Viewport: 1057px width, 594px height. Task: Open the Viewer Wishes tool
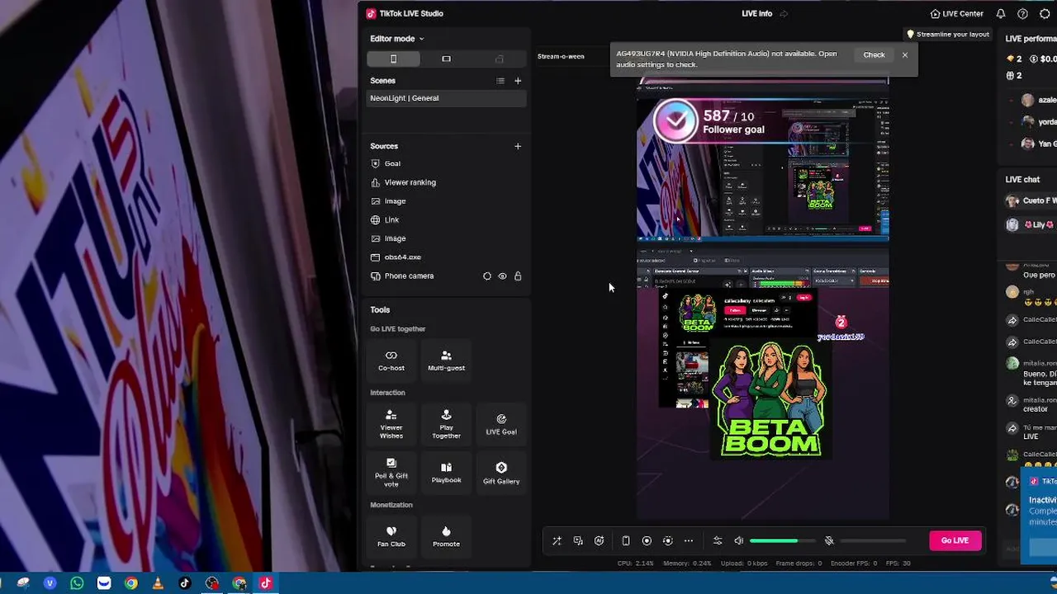(391, 424)
